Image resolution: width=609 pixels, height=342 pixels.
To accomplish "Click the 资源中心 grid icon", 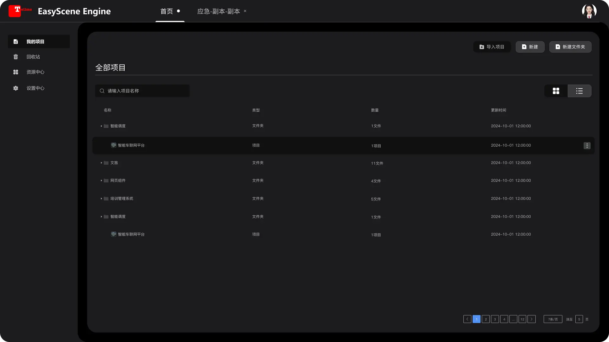I will [x=16, y=72].
